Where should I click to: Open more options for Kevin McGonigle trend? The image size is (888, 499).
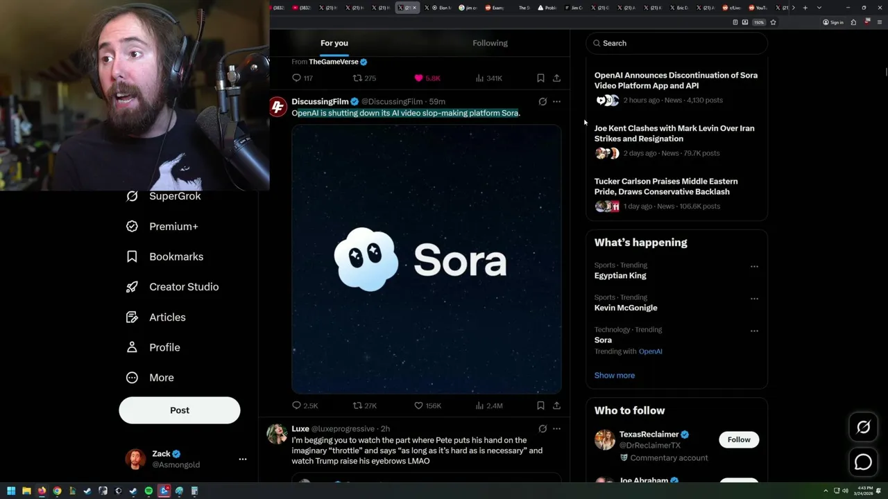(x=754, y=299)
